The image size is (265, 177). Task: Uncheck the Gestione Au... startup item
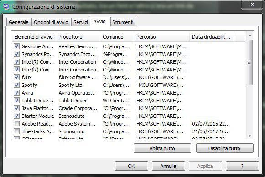(16, 46)
